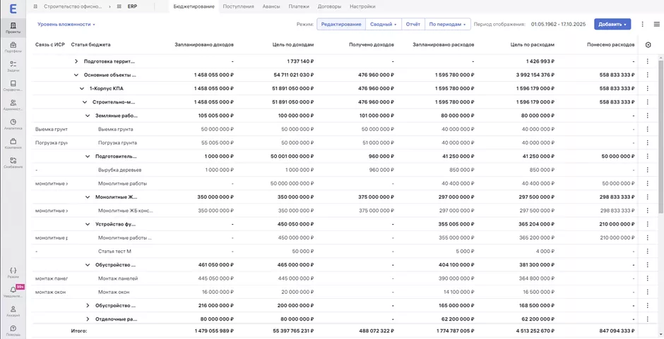Open the Сводный mode dropdown
Screen dimensions: 664x339
tap(383, 24)
